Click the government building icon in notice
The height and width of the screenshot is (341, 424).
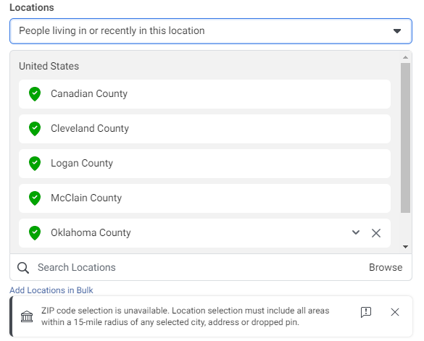click(x=27, y=316)
